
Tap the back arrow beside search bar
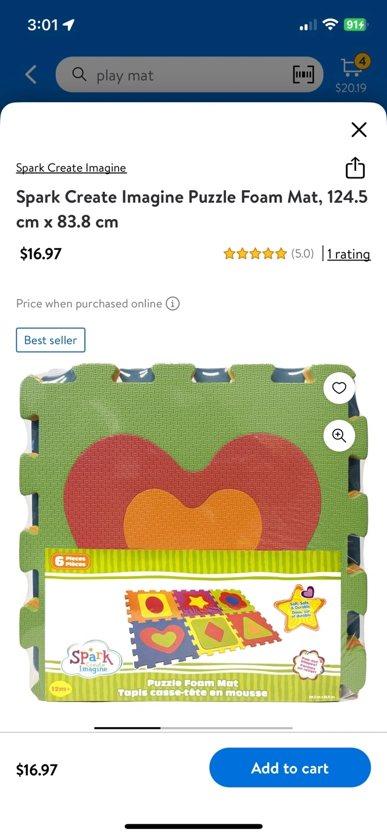pyautogui.click(x=31, y=74)
